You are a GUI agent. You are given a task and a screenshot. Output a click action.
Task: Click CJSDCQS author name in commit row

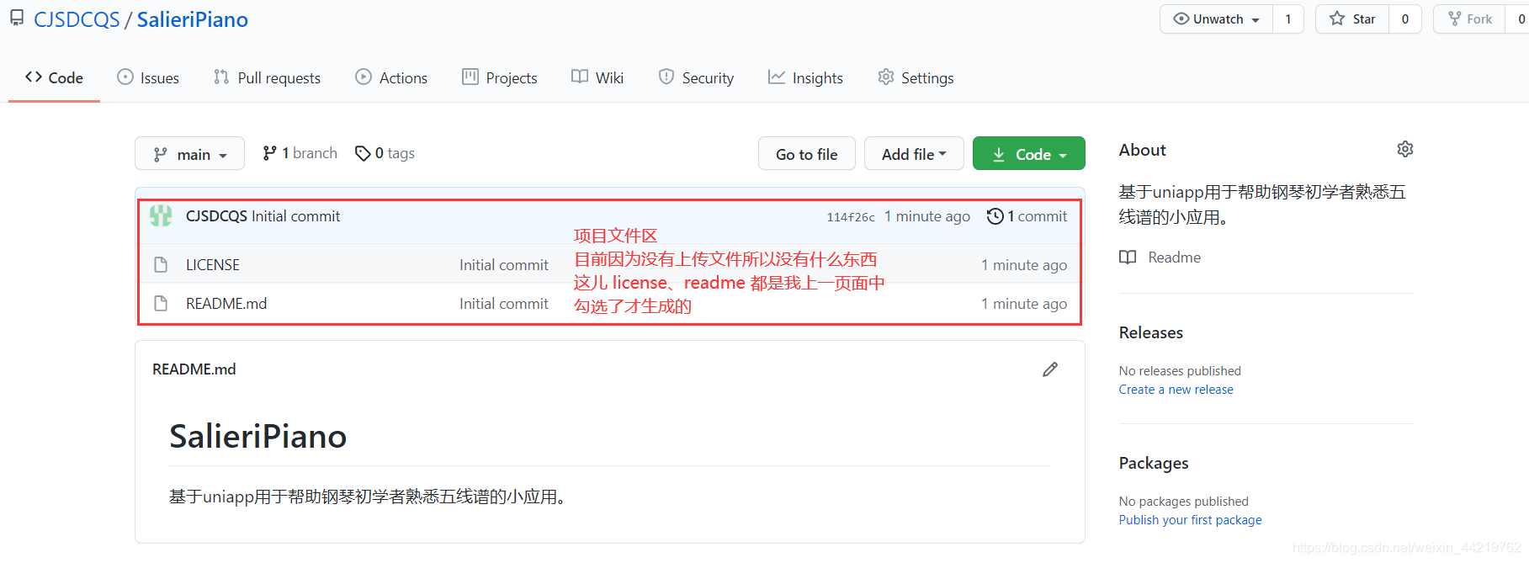point(216,216)
